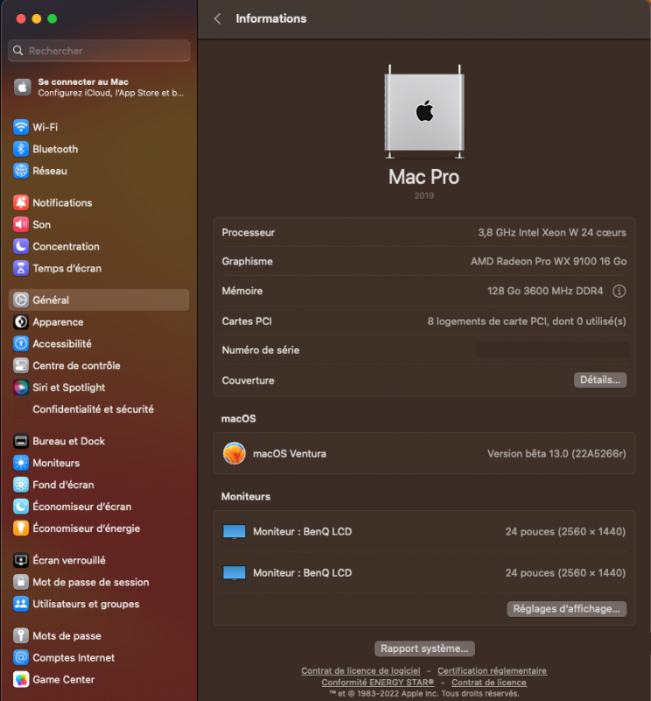The width and height of the screenshot is (651, 701).
Task: Click the Siri et Spotlight icon
Action: [21, 387]
